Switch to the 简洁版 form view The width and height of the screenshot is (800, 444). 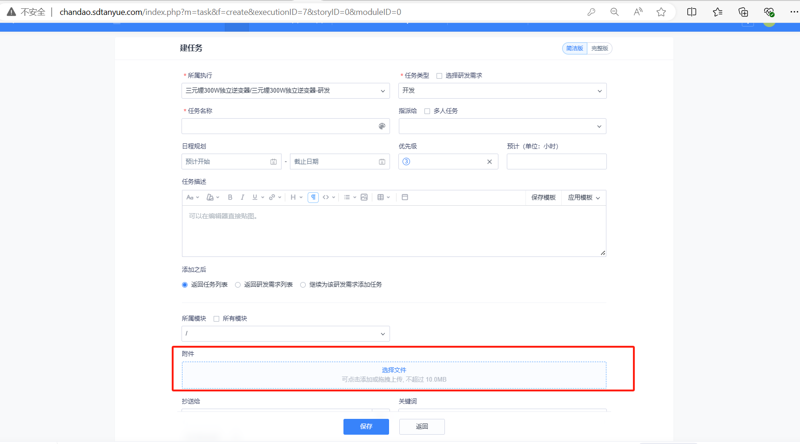575,48
